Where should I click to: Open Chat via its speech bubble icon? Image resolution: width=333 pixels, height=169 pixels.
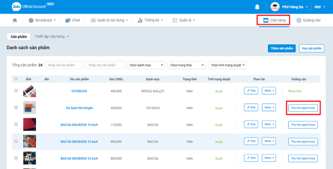68,20
